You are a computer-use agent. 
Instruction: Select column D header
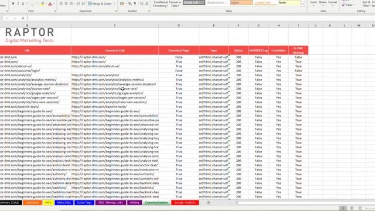click(179, 25)
